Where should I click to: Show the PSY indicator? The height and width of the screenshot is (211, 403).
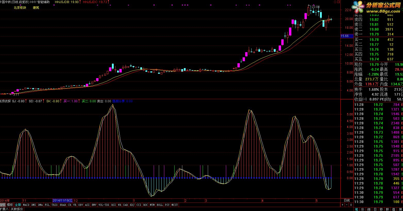167,205
